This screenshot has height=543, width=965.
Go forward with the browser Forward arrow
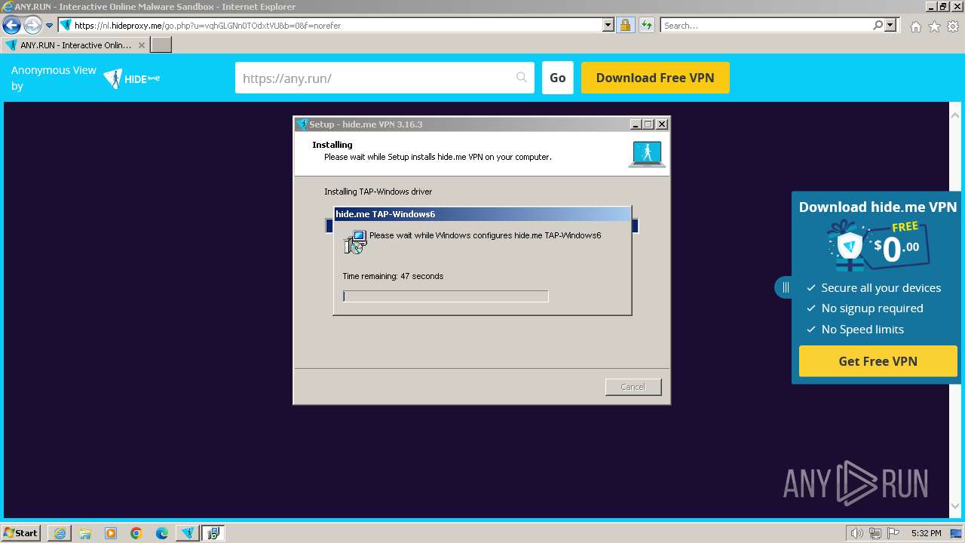(32, 25)
